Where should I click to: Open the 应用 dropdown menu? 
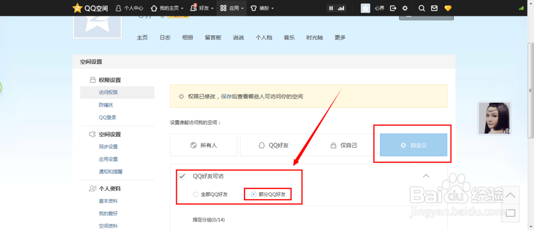pos(232,8)
